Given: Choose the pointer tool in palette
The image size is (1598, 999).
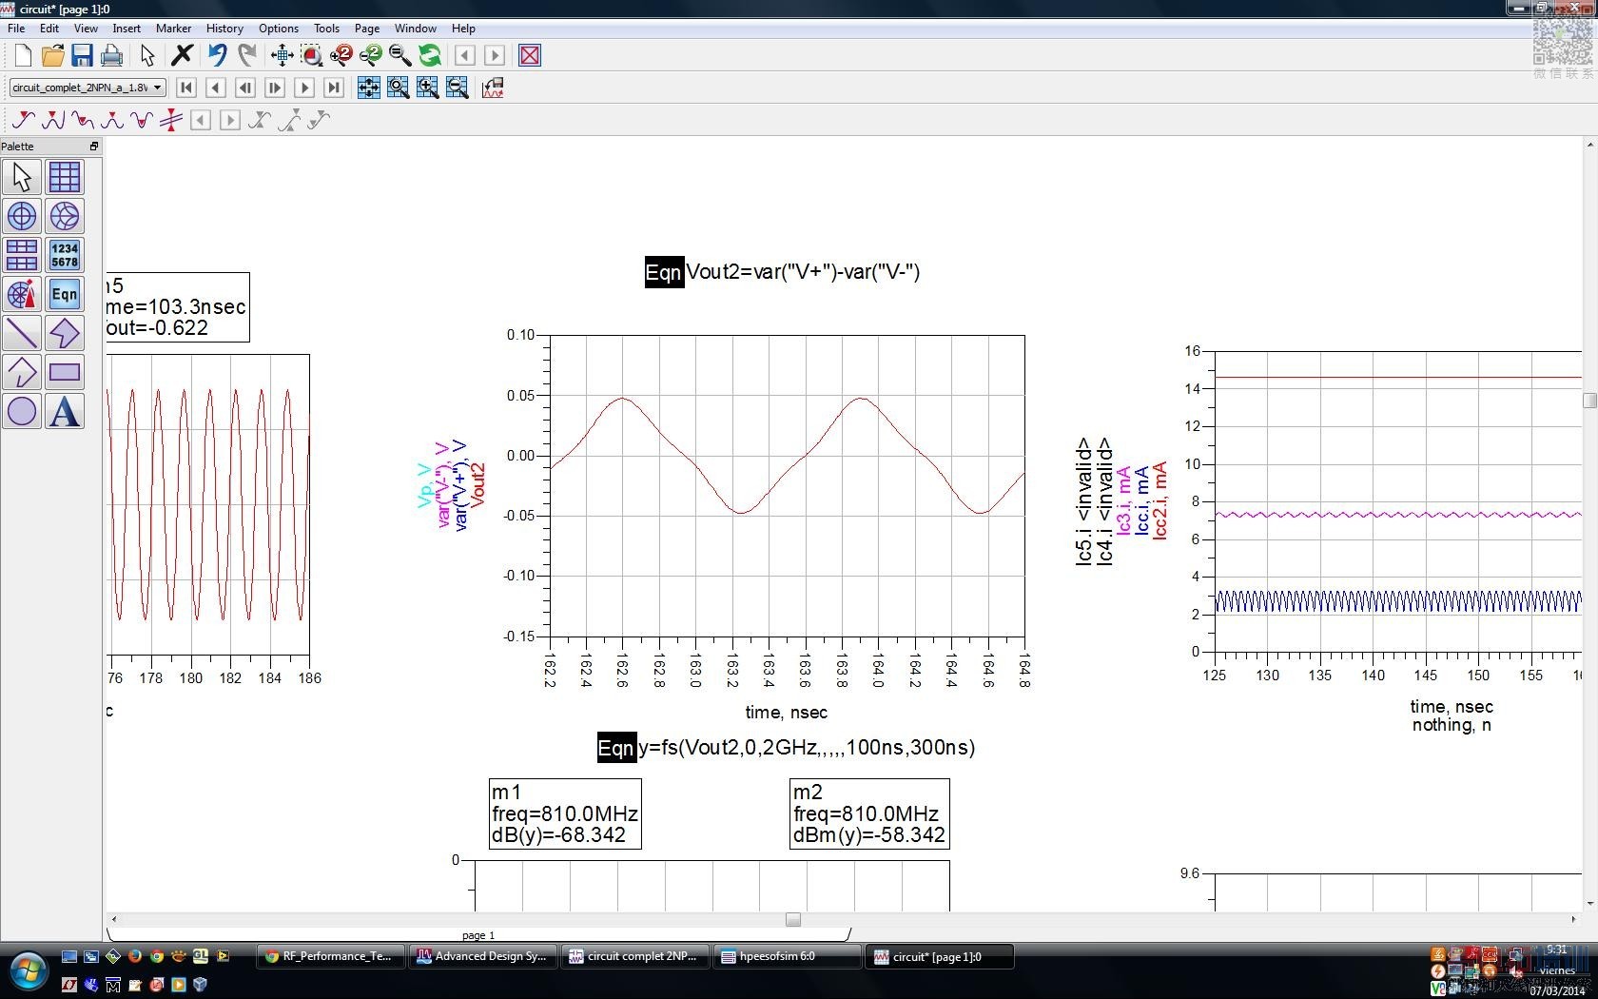Looking at the screenshot, I should pyautogui.click(x=22, y=177).
